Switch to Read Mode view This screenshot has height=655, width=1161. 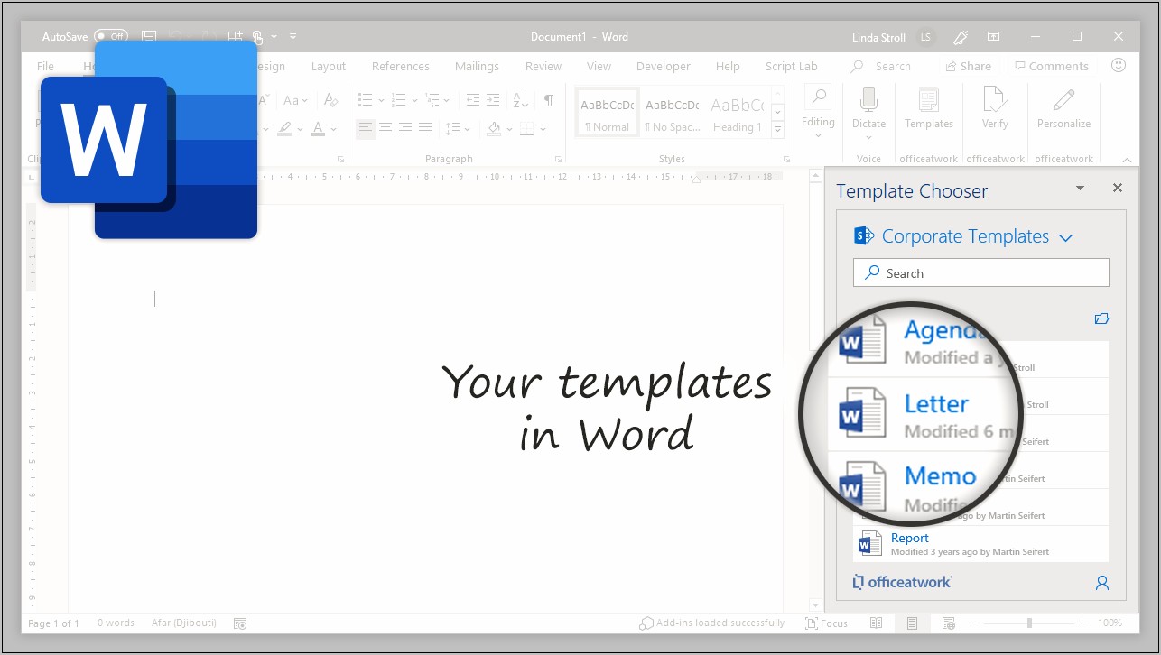[x=876, y=623]
